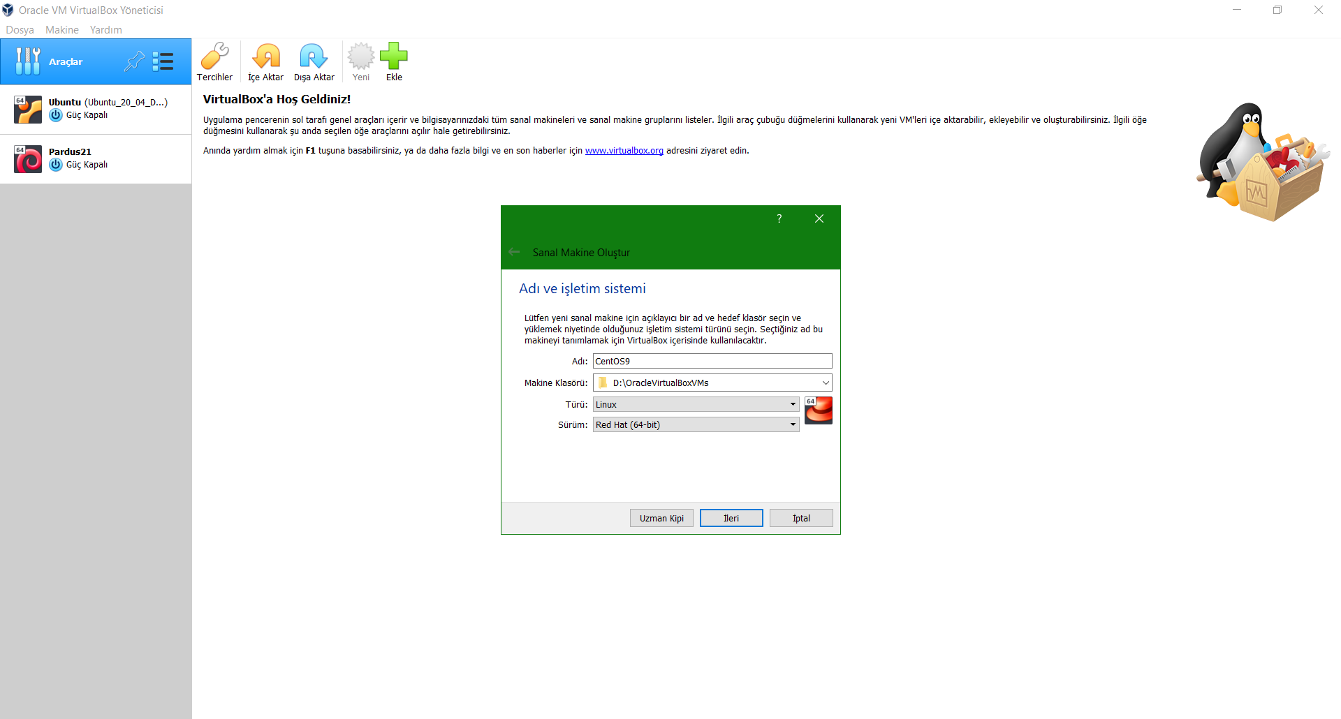The width and height of the screenshot is (1341, 719).
Task: Click Güç Kapalı text under Pardus21
Action: tap(87, 165)
